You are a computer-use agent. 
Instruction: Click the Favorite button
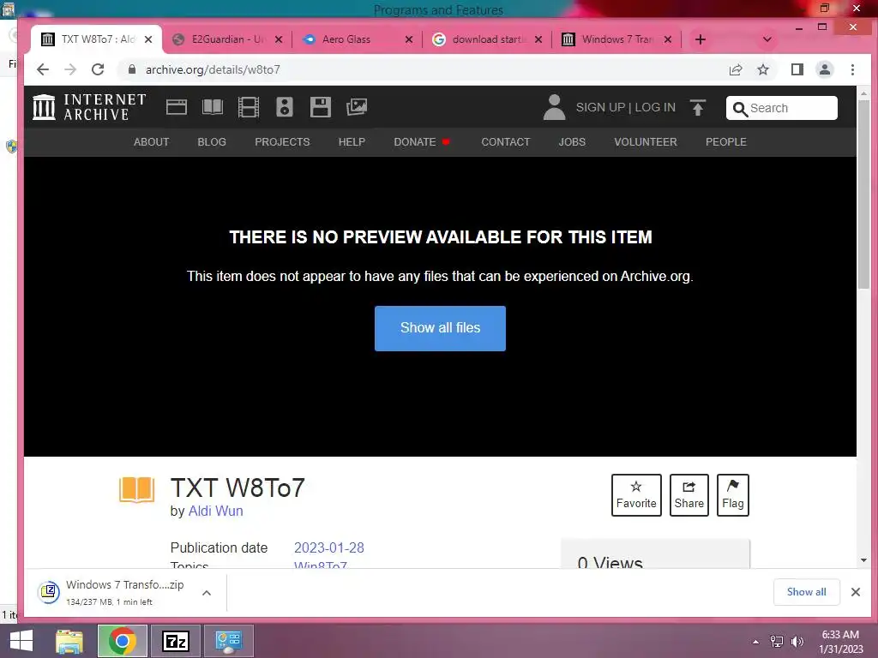(x=636, y=495)
